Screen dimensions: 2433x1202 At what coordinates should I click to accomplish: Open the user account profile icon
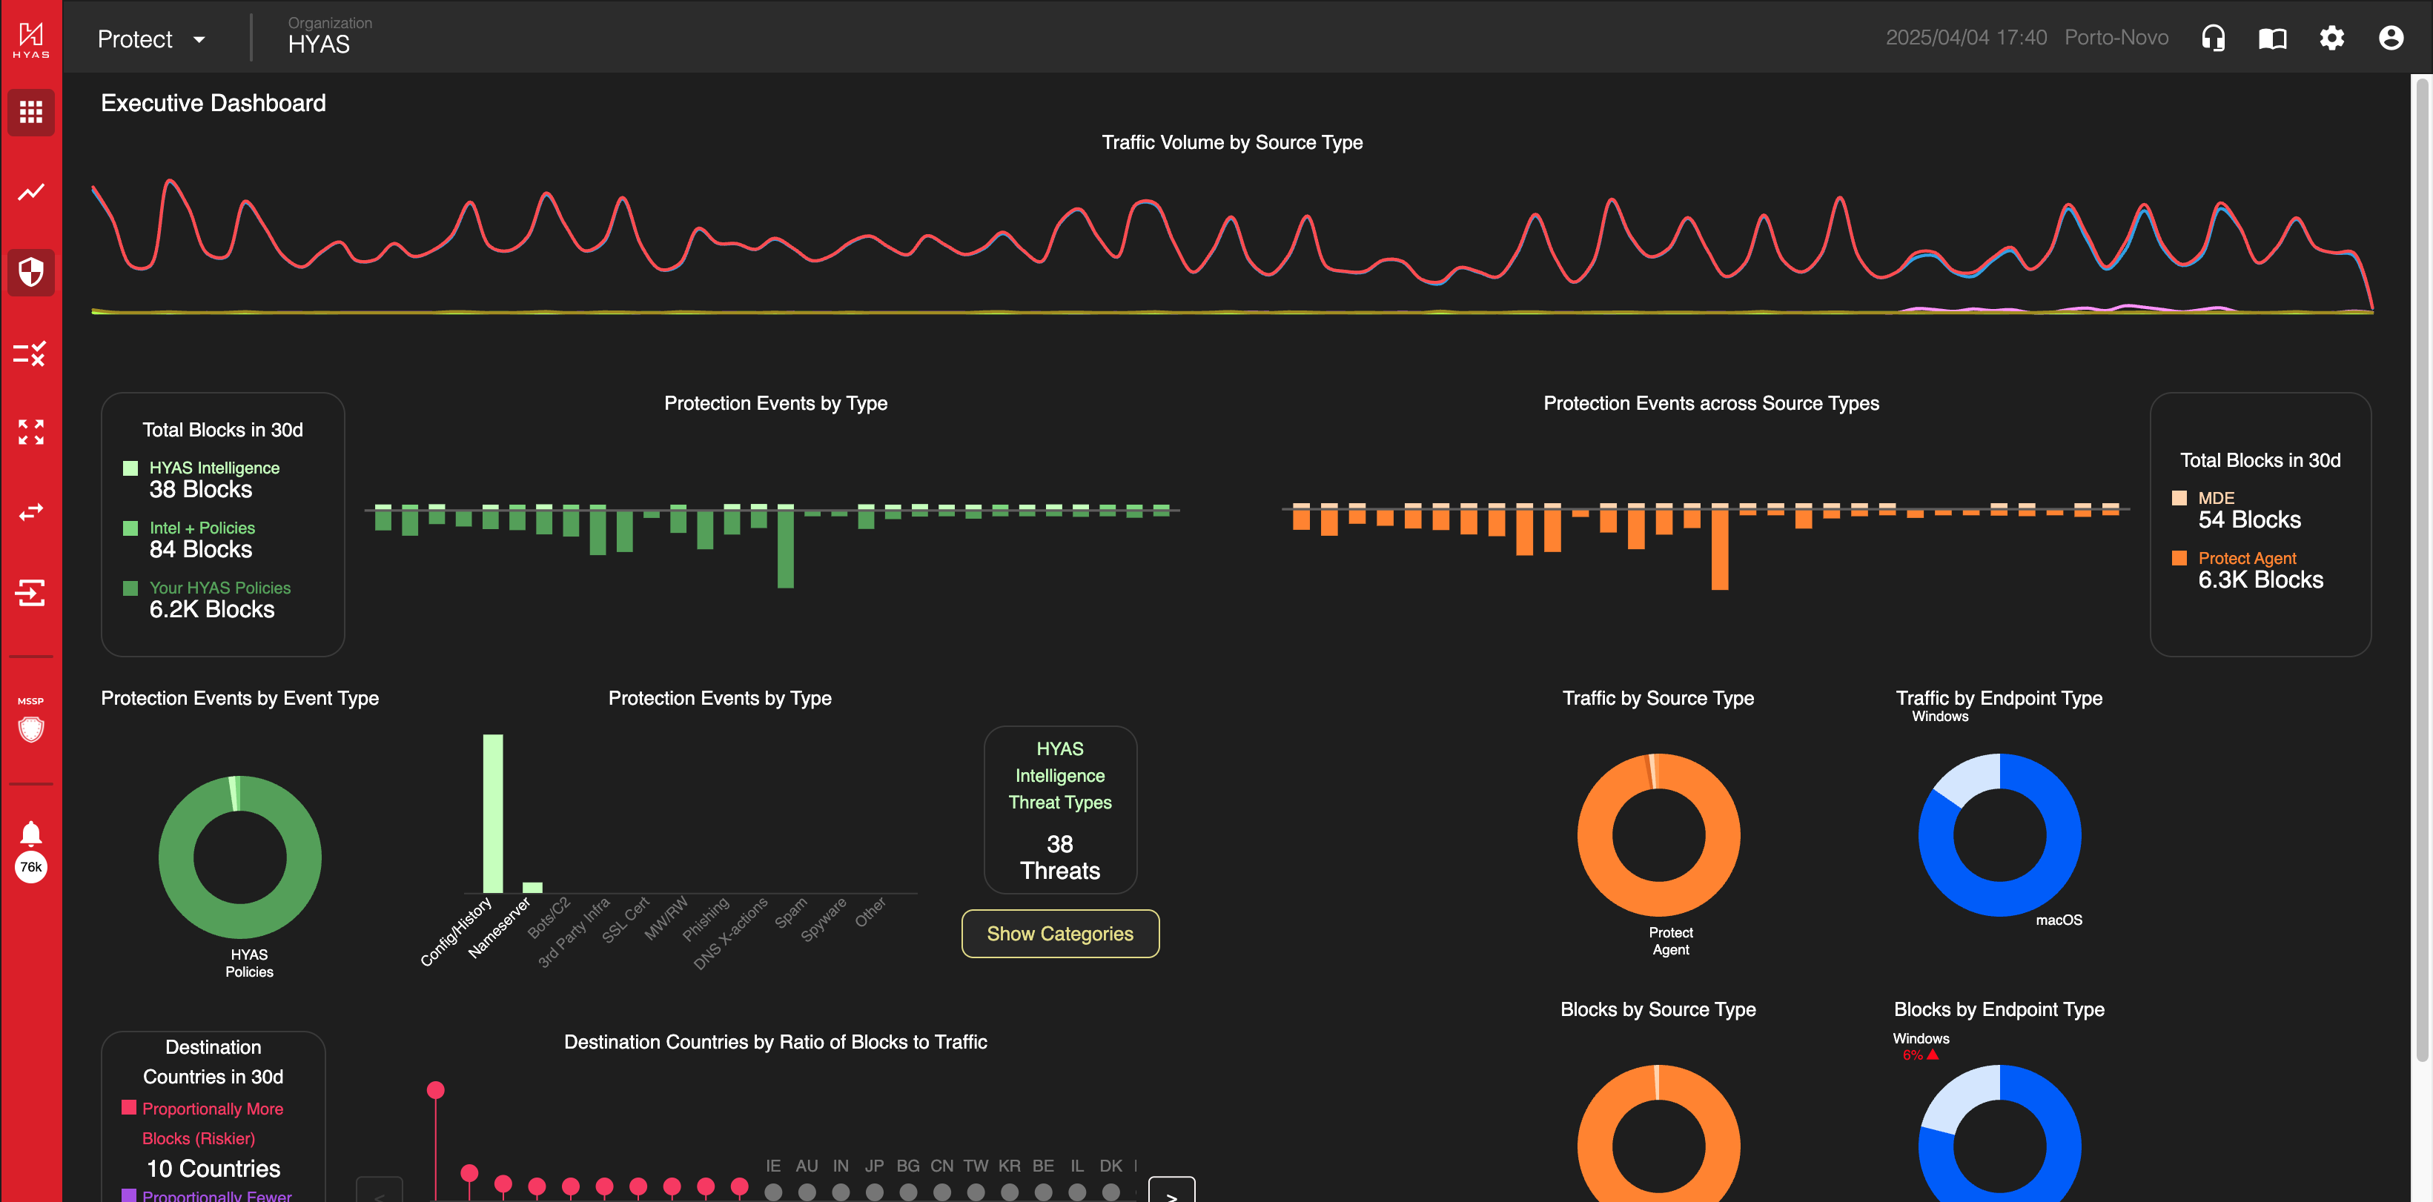coord(2391,38)
